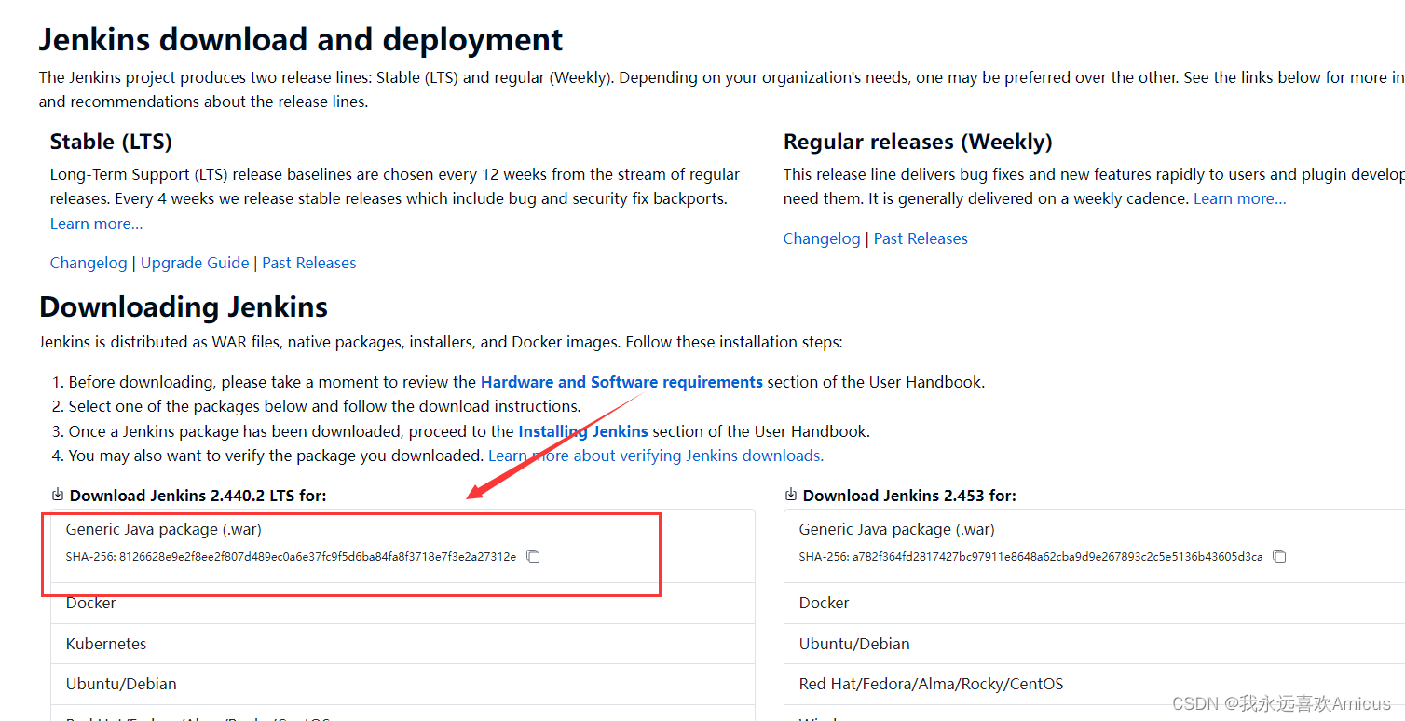Screen dimensions: 1405x721
Task: Open the Weekly Changelog link
Action: [x=822, y=238]
